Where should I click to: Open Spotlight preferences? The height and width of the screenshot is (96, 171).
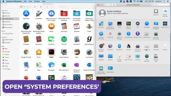(x=147, y=25)
